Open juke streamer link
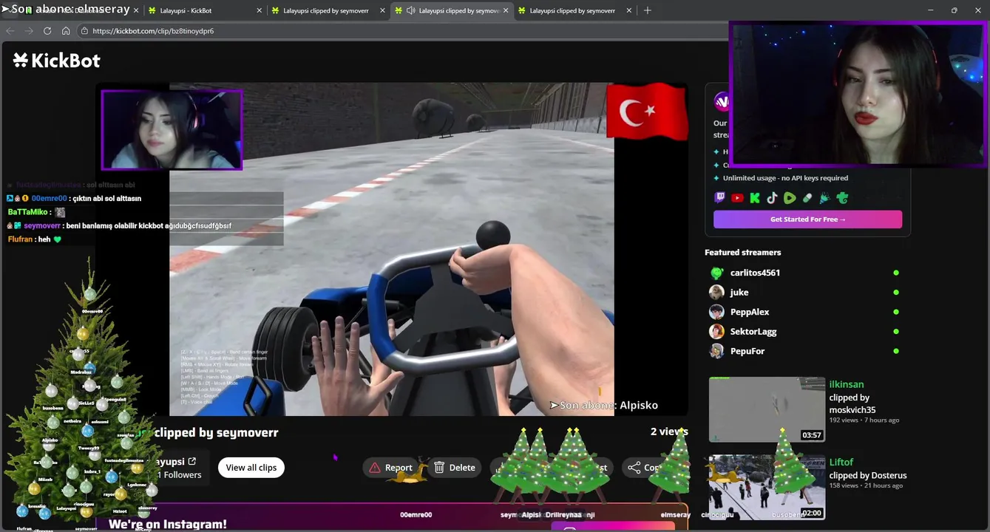The height and width of the screenshot is (532, 990). [739, 293]
